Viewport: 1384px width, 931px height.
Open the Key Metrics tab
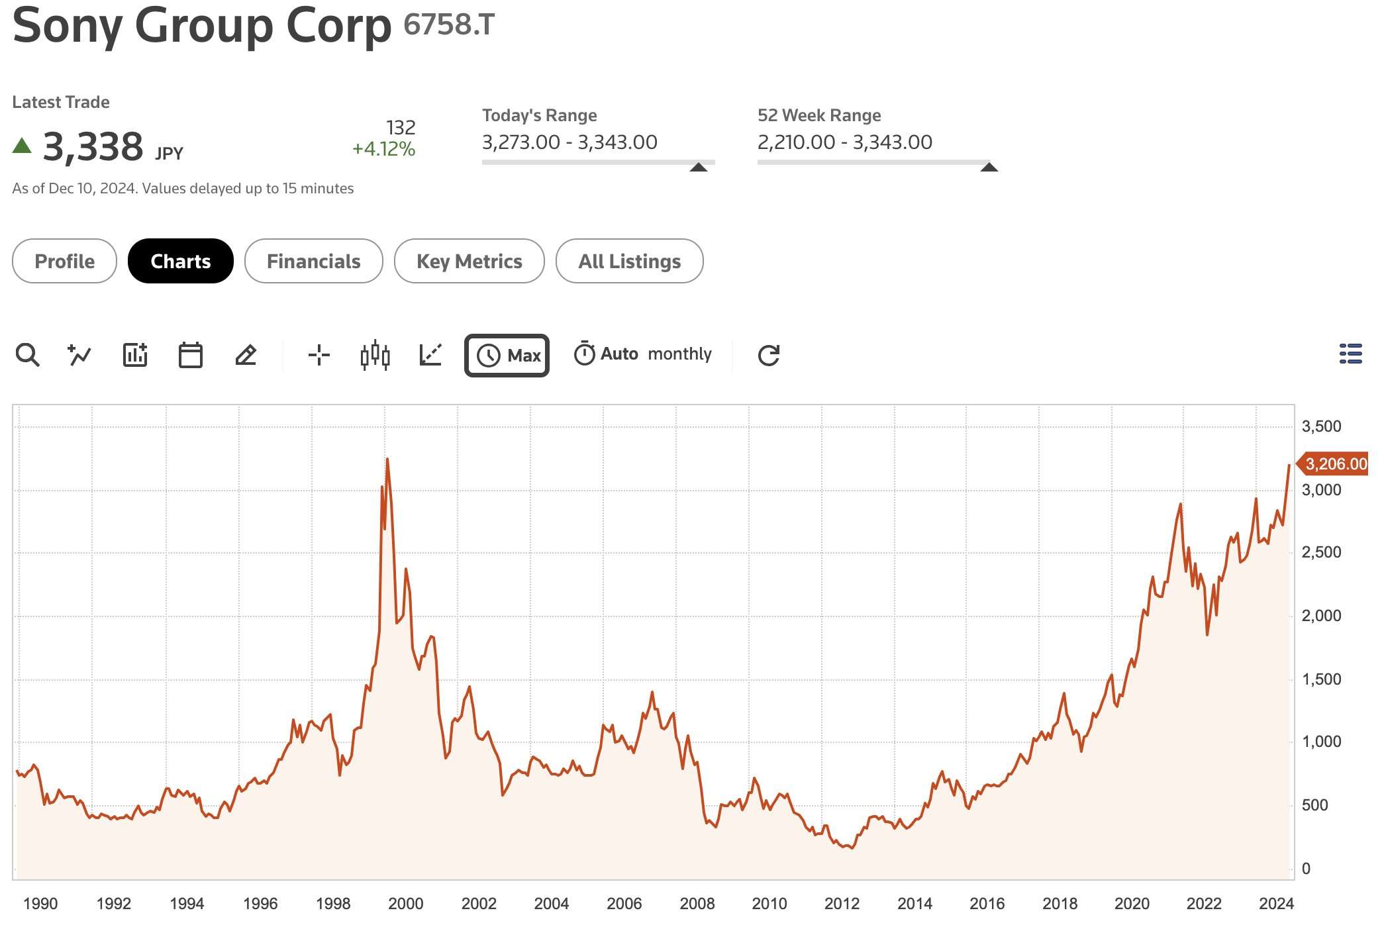[470, 261]
